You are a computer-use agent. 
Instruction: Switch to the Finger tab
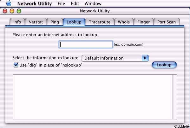[x=144, y=22]
